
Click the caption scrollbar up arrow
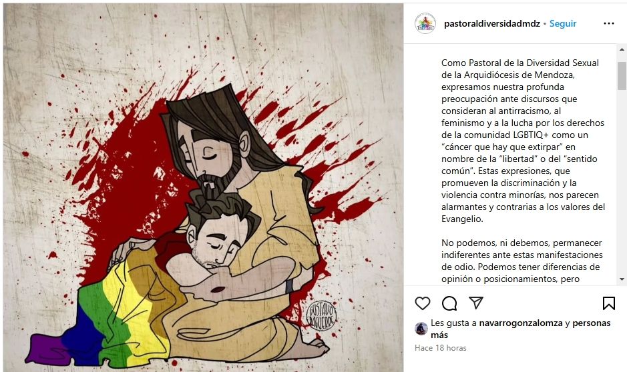pos(622,49)
